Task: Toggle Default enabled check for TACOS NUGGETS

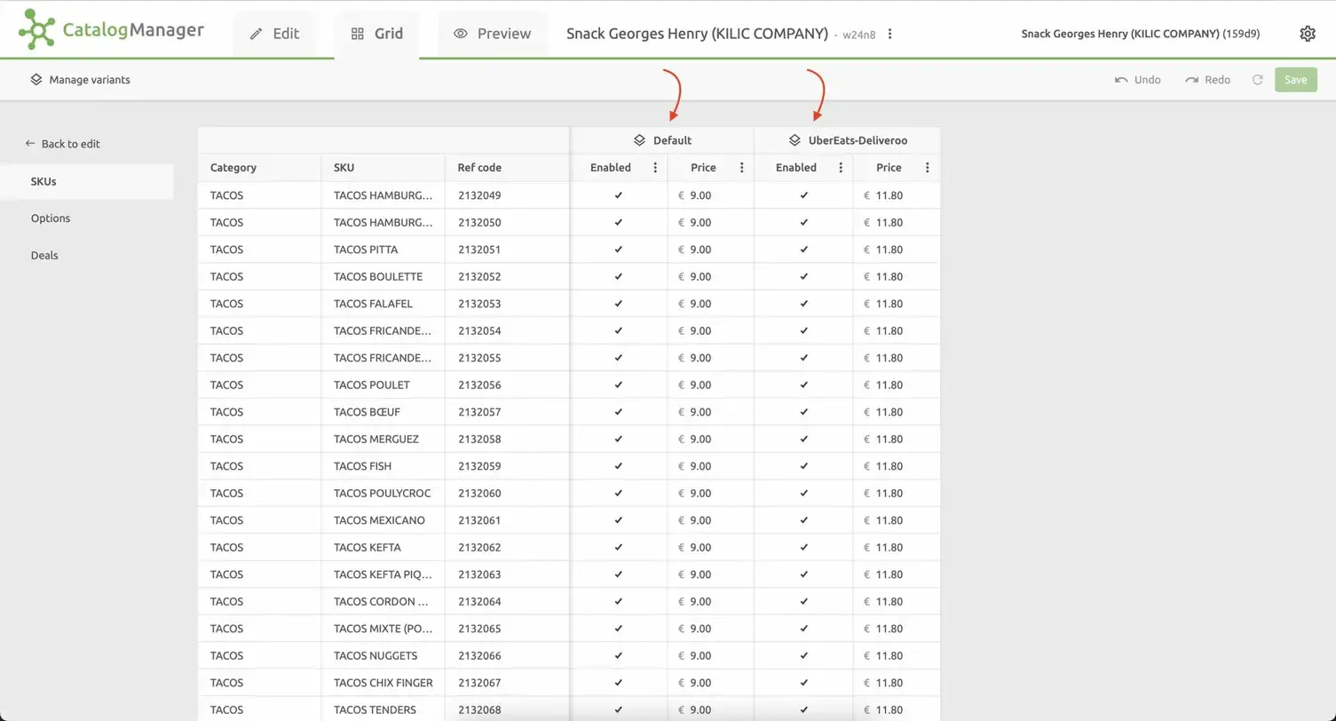Action: point(619,655)
